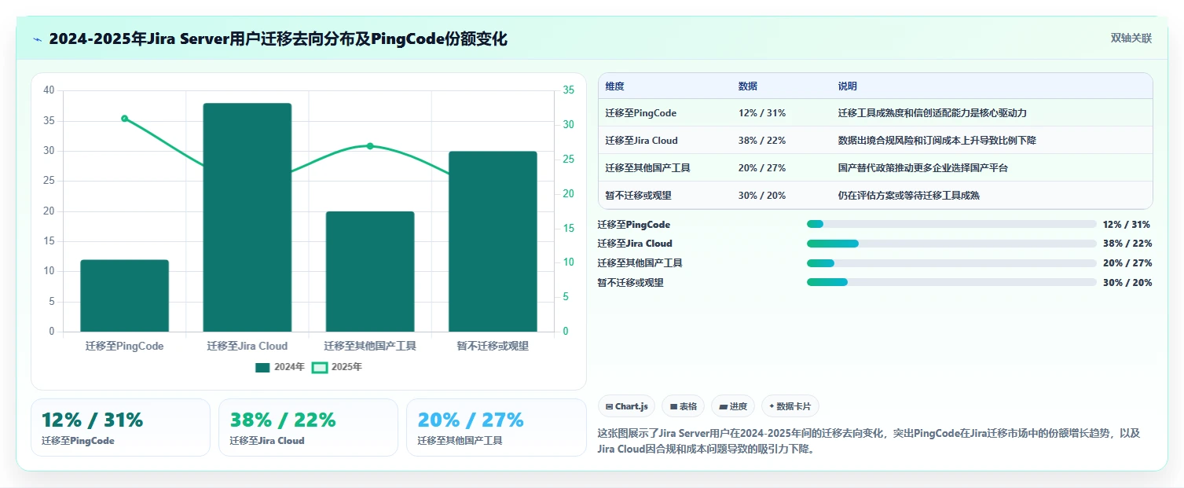
Task: Click the 2025年 outlined legend color box
Action: (x=320, y=367)
